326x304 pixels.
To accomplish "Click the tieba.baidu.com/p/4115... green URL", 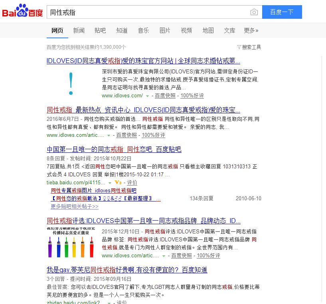I will point(76,183).
